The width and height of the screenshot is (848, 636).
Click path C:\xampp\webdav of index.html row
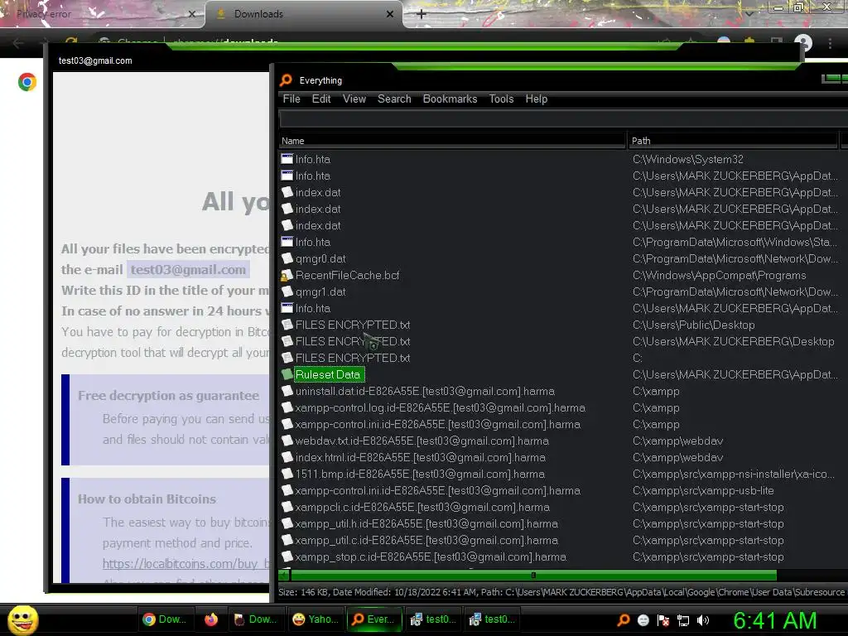[x=677, y=457]
